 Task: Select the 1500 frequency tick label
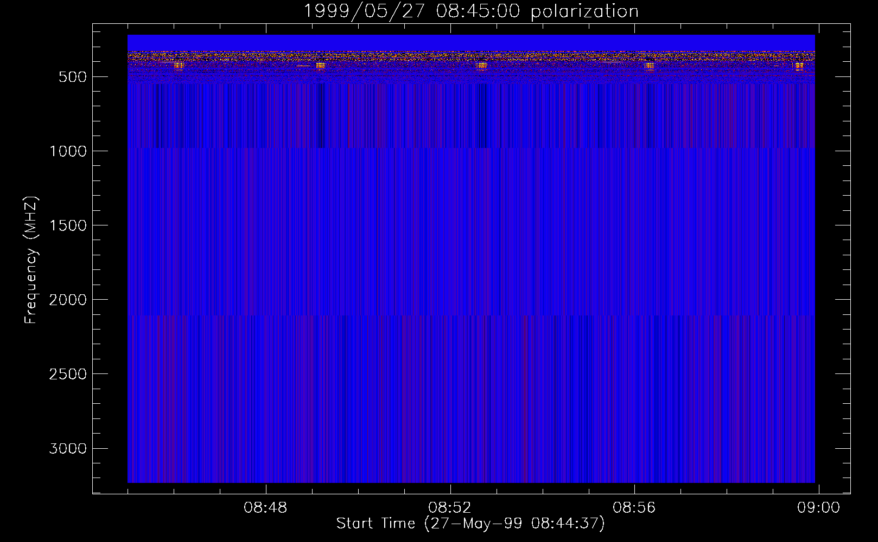point(68,225)
